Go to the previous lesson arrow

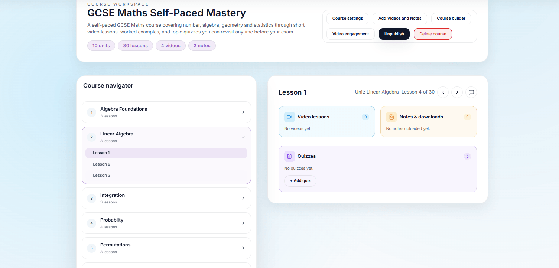(443, 92)
